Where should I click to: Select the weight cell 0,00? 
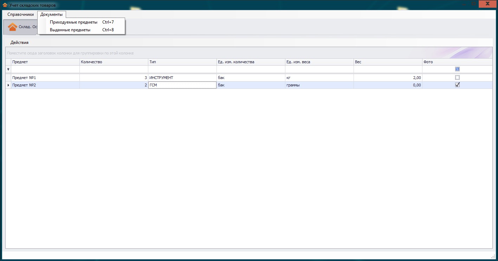coord(388,85)
